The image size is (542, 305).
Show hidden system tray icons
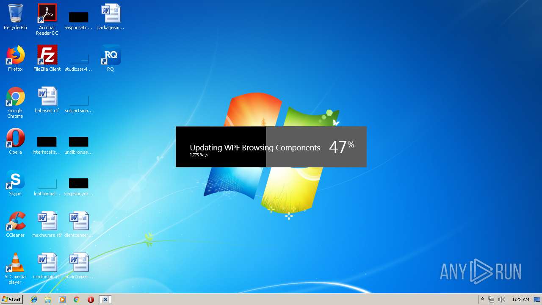point(482,299)
